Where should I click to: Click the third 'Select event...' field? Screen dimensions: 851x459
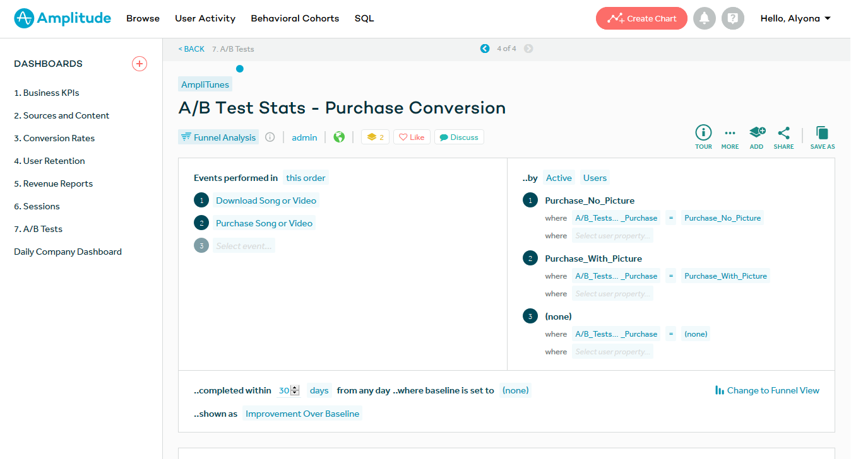(x=244, y=246)
